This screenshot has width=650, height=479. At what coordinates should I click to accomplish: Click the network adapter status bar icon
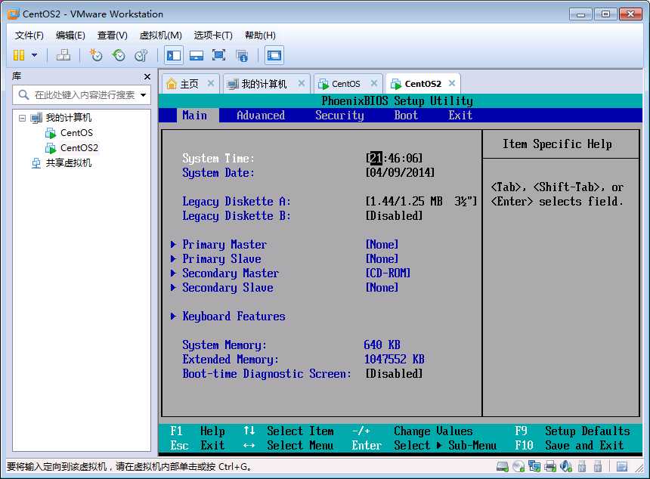click(534, 467)
